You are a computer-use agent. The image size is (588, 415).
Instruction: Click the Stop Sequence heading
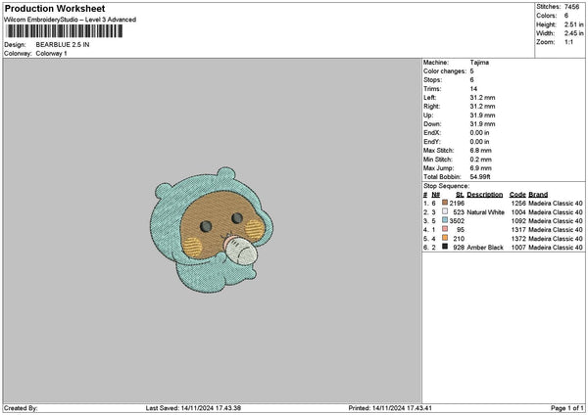(446, 185)
